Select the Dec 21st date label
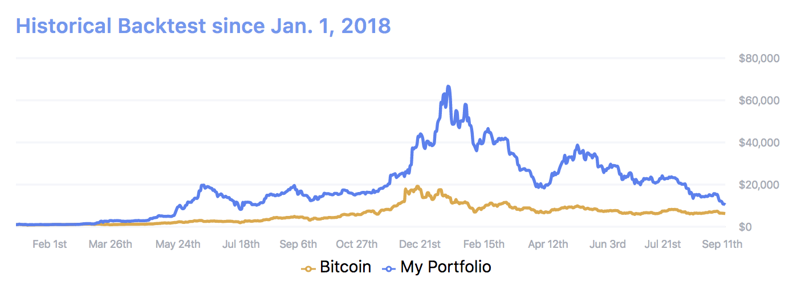 tap(419, 244)
